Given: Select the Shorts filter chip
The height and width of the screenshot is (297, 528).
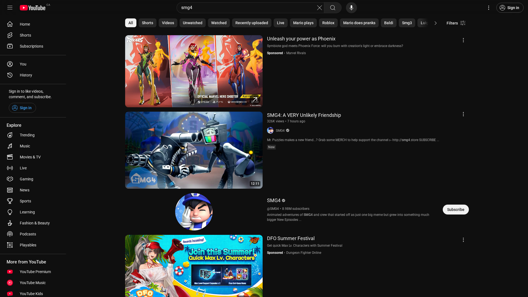Looking at the screenshot, I should click(147, 23).
